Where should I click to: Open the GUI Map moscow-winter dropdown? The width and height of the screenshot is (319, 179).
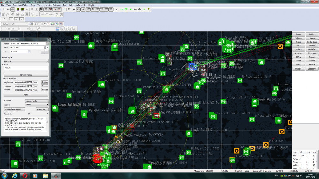(37, 101)
